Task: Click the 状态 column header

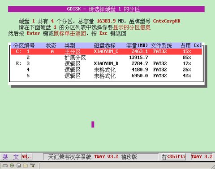Action: (x=51, y=45)
